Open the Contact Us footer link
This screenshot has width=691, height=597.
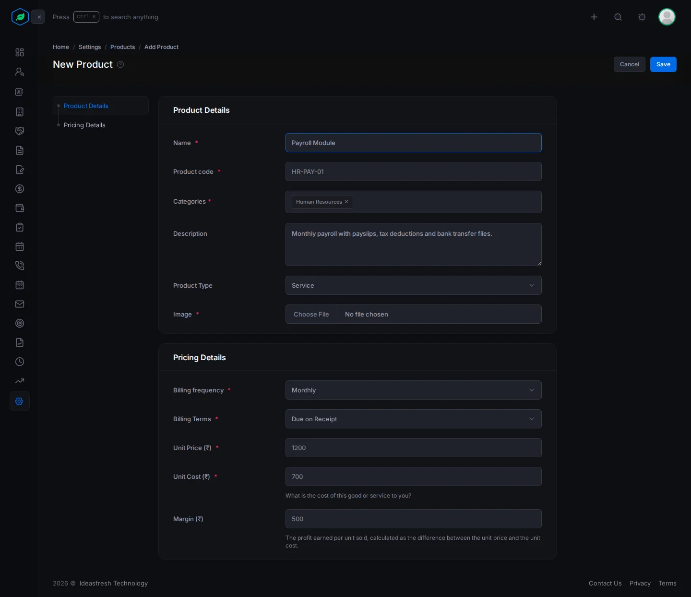[x=605, y=583]
